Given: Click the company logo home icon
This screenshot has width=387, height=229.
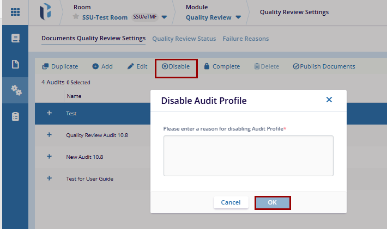Looking at the screenshot, I should [x=46, y=12].
